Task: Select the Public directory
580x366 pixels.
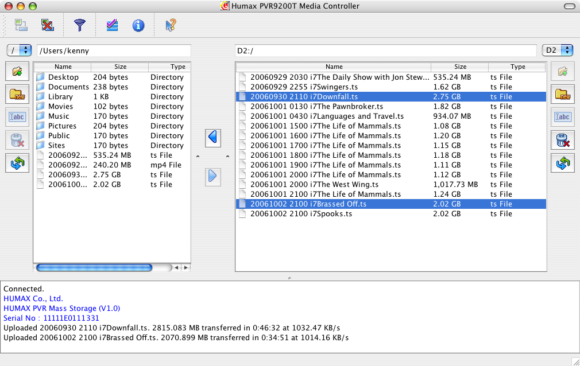Action: click(113, 136)
